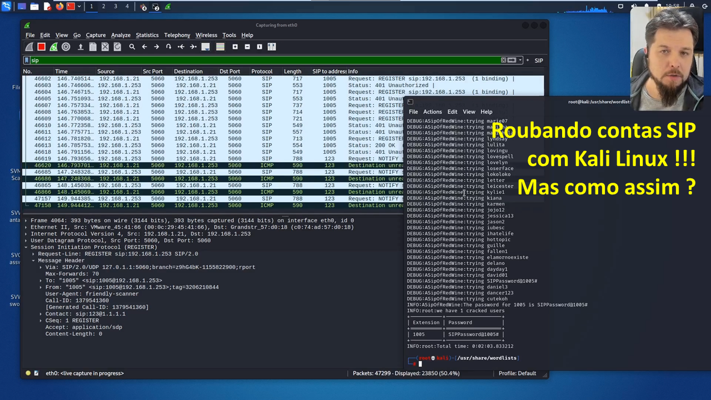Expand the Contact sip:123@1.1.1.1 row
This screenshot has height=400, width=711.
coord(41,314)
